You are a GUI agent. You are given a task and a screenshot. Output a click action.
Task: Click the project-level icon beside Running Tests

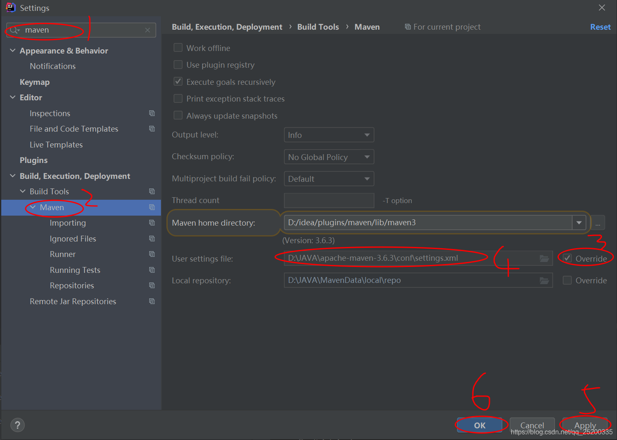[152, 270]
